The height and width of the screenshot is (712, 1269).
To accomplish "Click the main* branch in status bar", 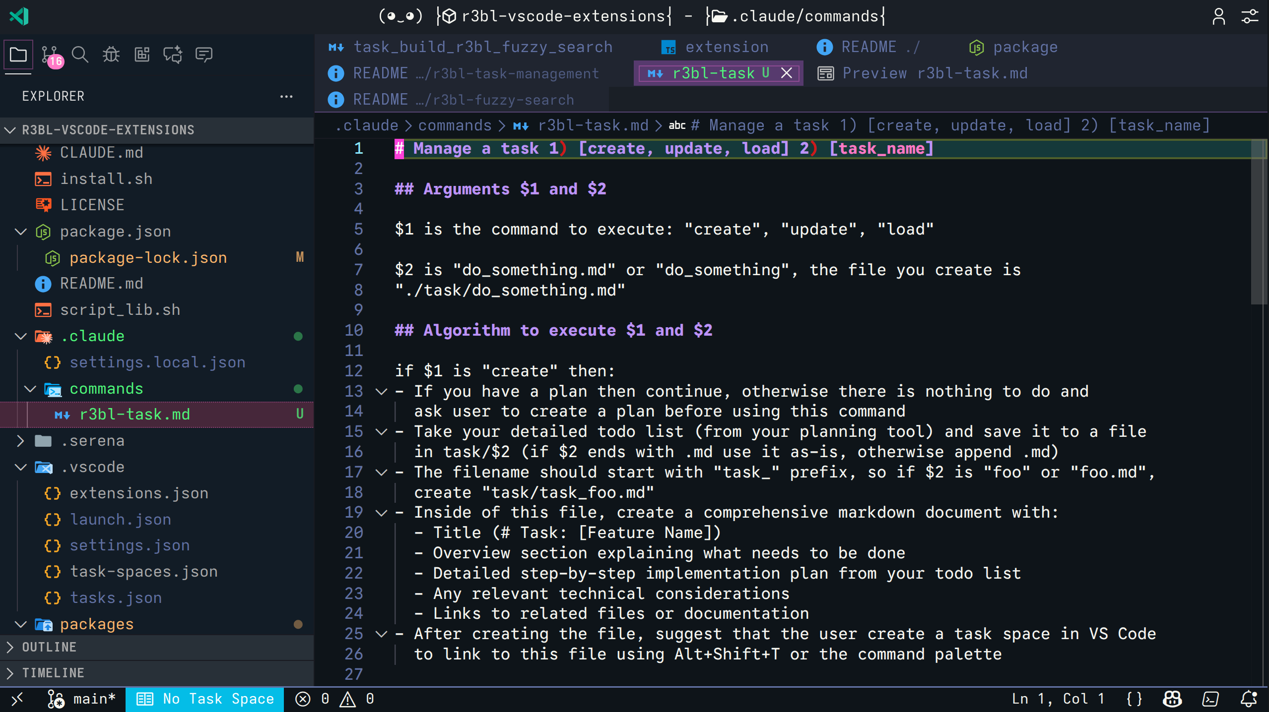I will 82,699.
